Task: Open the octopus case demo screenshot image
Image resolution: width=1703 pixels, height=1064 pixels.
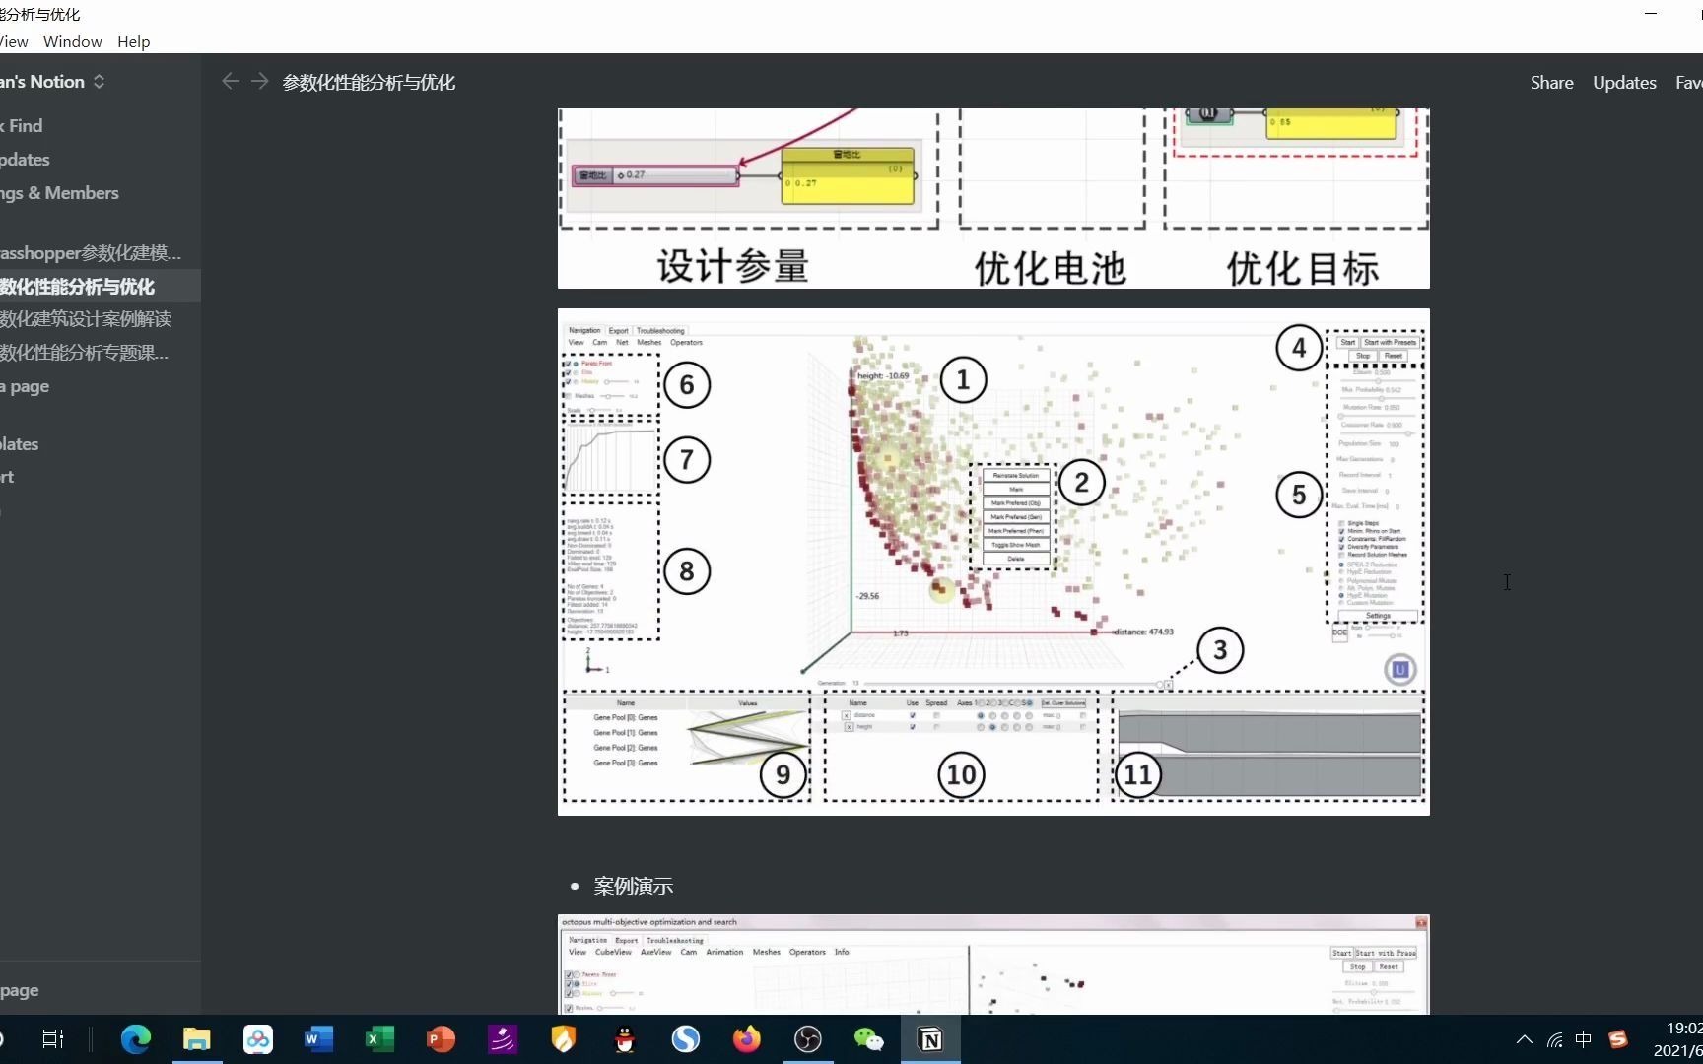Action: coord(993,964)
